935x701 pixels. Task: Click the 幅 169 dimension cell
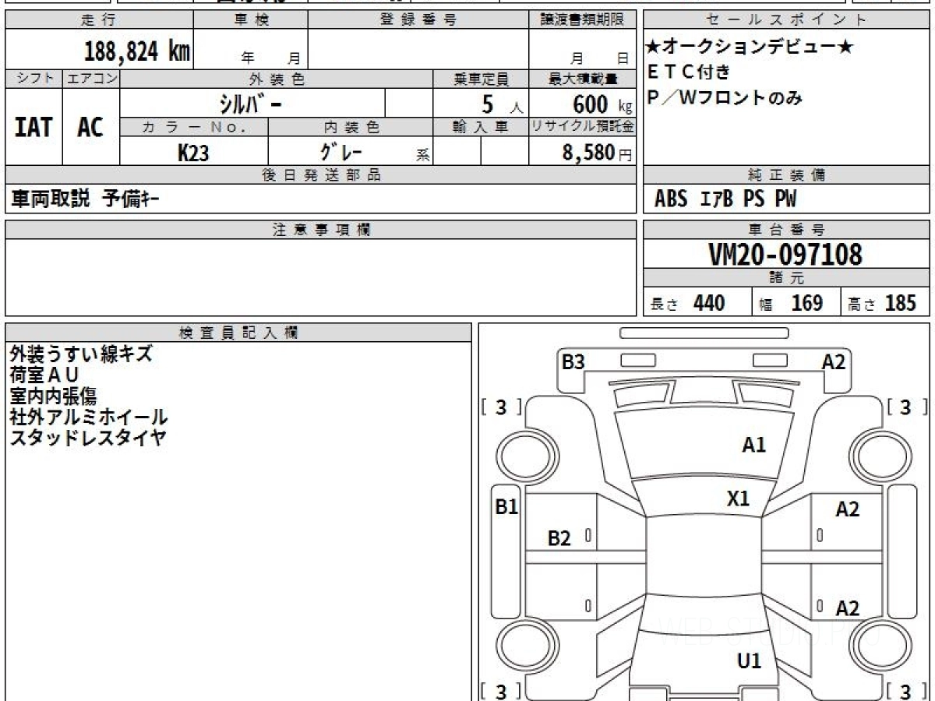coord(796,303)
